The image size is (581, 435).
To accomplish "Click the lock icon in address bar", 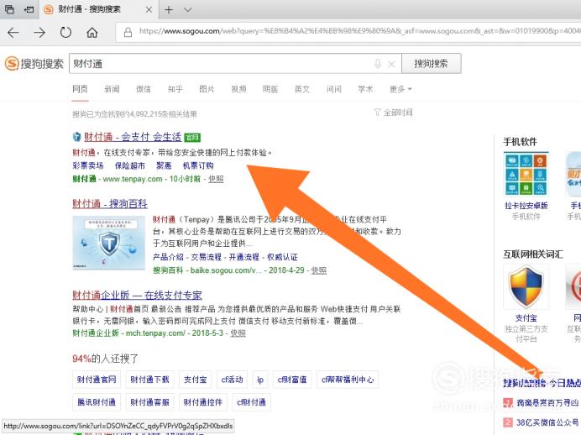I will (128, 32).
